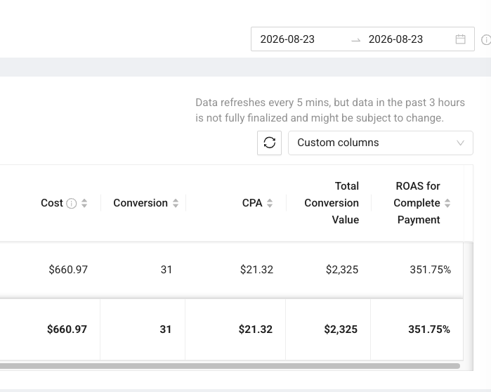Select the $660.97 cost cell in first row
491x392 pixels.
(68, 270)
